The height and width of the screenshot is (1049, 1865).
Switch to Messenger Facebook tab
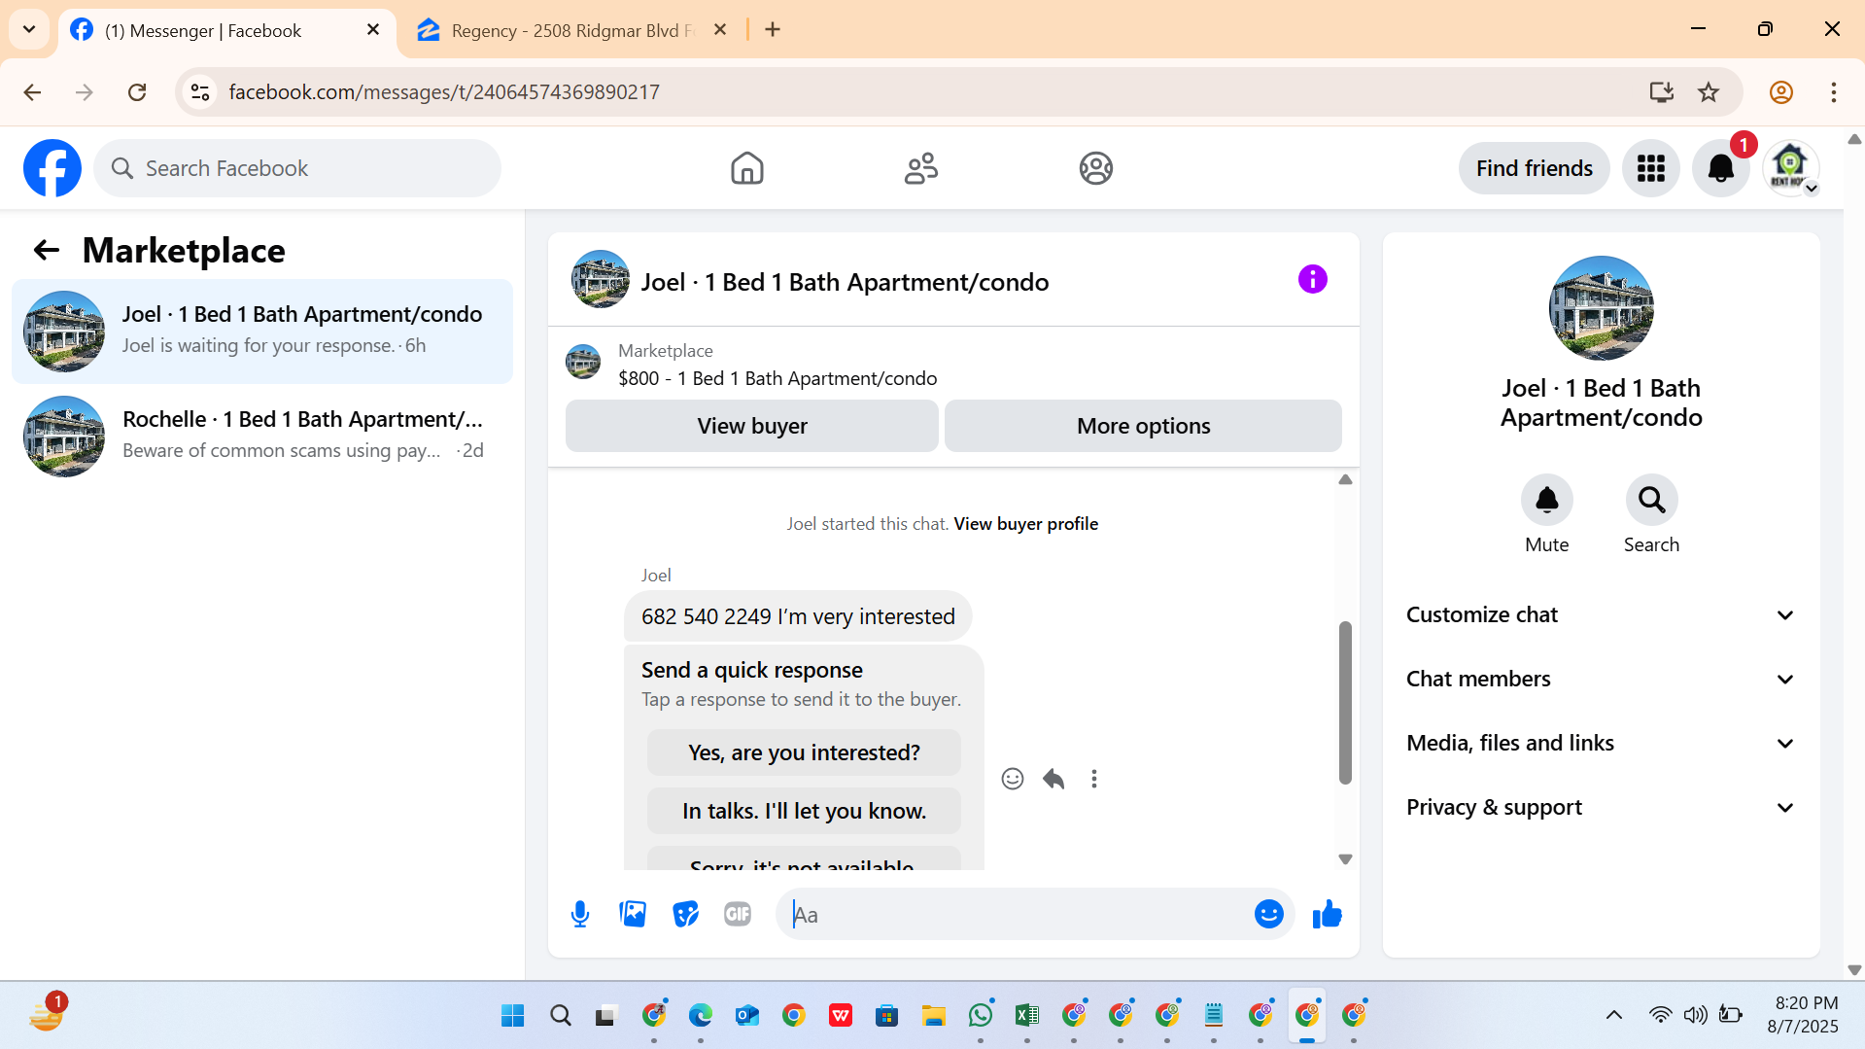[225, 31]
